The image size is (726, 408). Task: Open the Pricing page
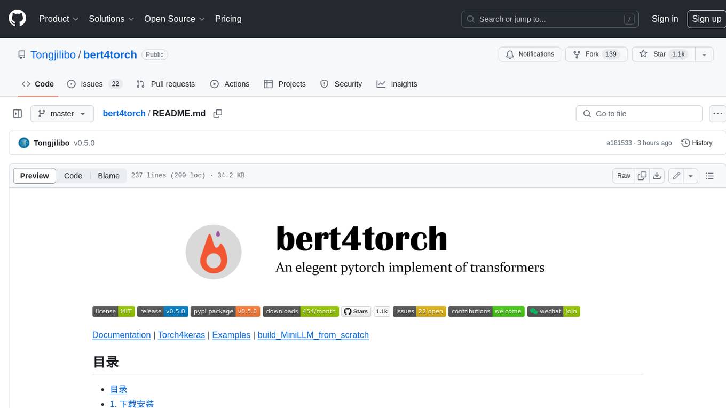click(228, 19)
